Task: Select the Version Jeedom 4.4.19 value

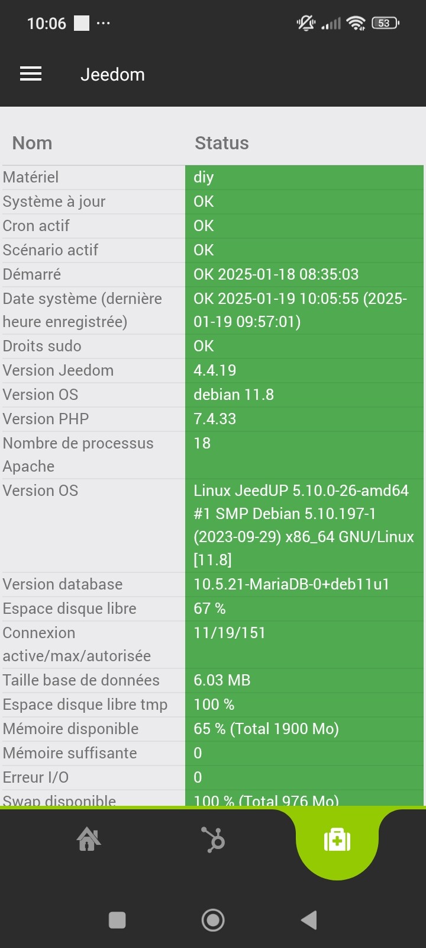Action: pyautogui.click(x=215, y=370)
